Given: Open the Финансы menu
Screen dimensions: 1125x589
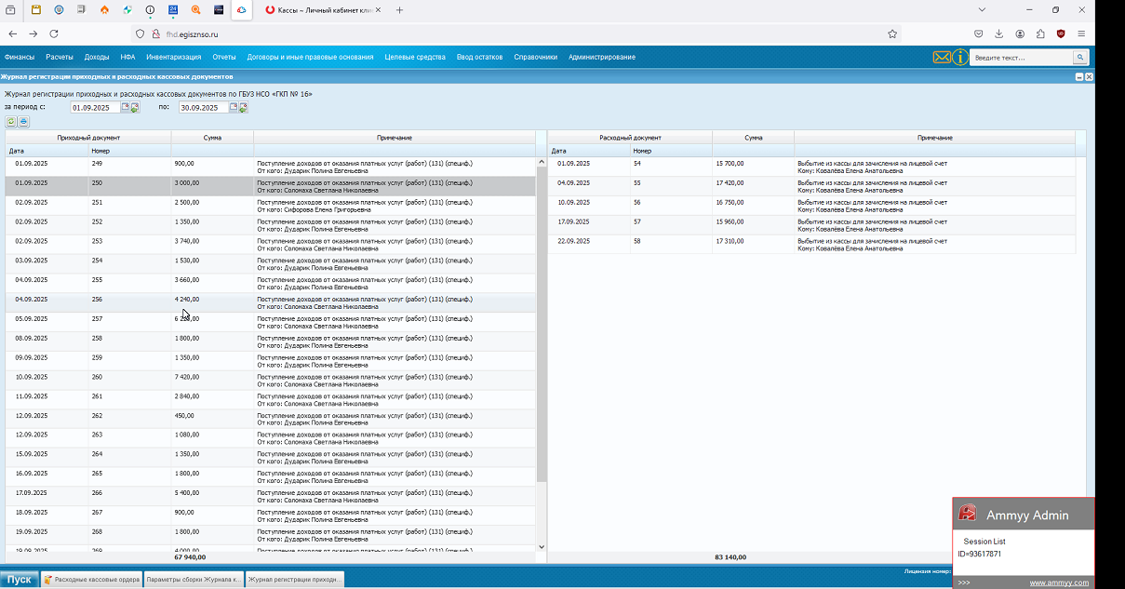Looking at the screenshot, I should (x=20, y=57).
